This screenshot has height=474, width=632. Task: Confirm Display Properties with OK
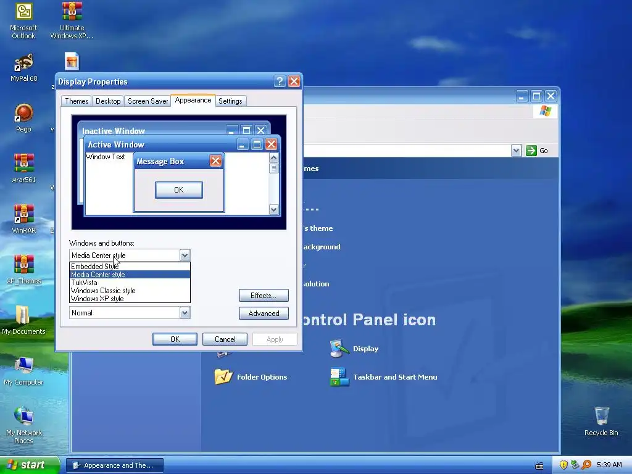pos(175,339)
